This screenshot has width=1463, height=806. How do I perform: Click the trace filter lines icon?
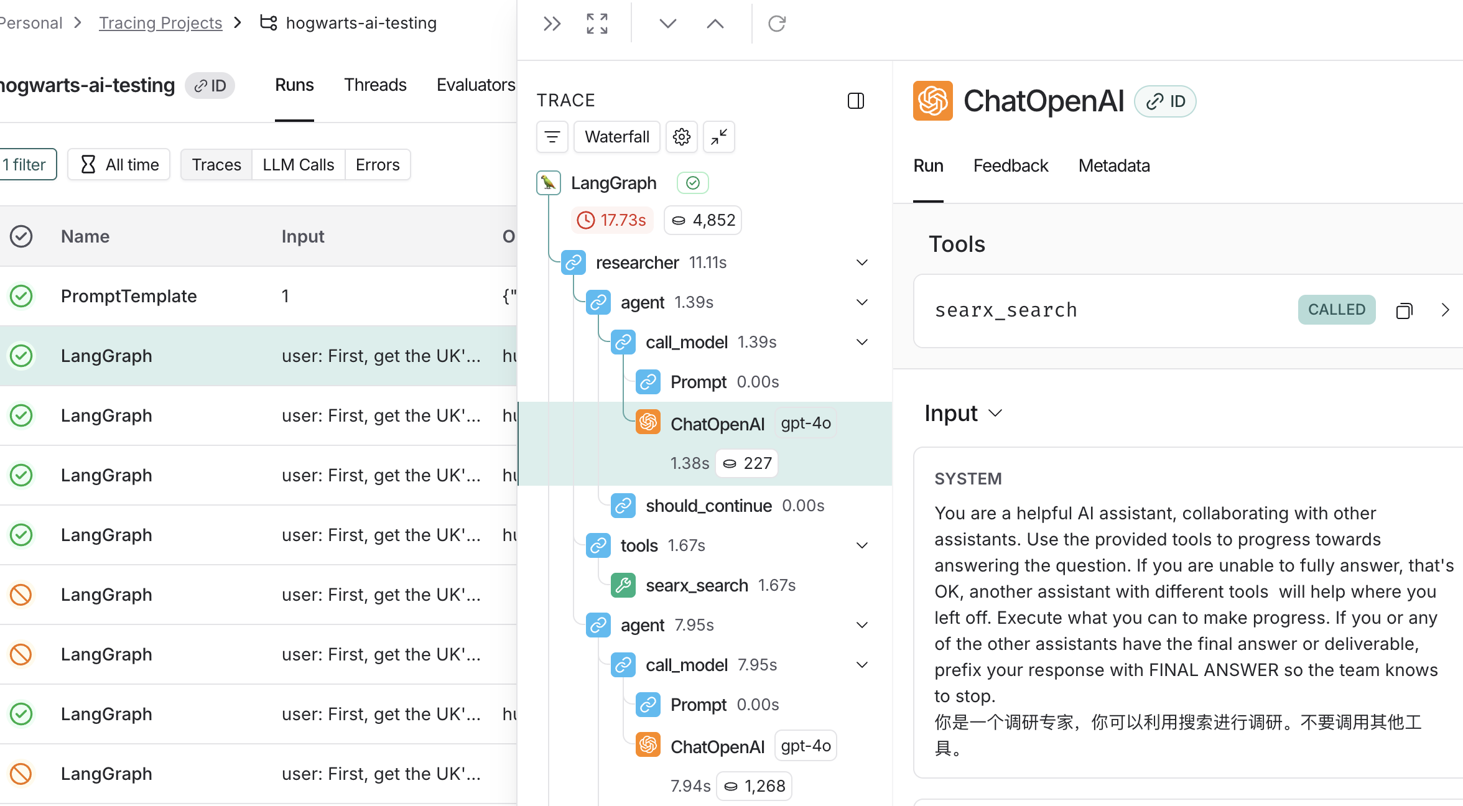click(x=552, y=137)
